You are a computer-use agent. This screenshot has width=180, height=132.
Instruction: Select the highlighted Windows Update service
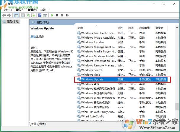click(x=122, y=79)
